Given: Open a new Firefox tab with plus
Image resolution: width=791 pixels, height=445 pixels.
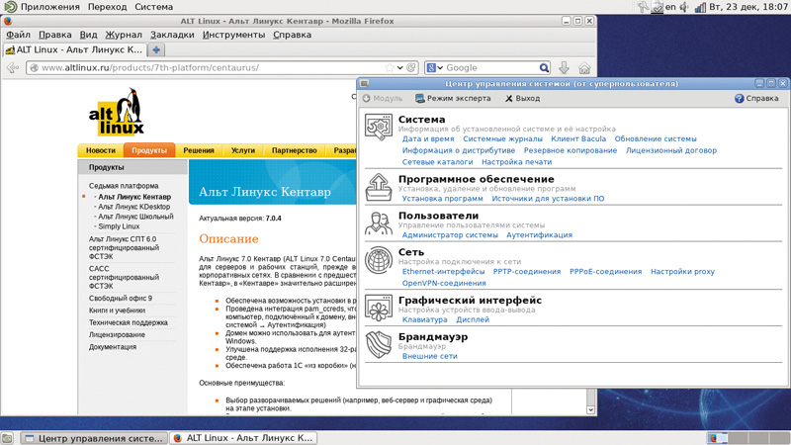Looking at the screenshot, I should click(x=156, y=50).
